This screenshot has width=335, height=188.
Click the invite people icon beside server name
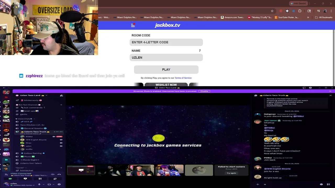point(62,96)
